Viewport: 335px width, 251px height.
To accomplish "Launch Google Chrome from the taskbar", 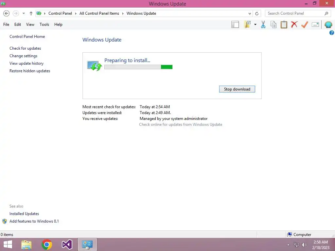I will tap(46, 244).
